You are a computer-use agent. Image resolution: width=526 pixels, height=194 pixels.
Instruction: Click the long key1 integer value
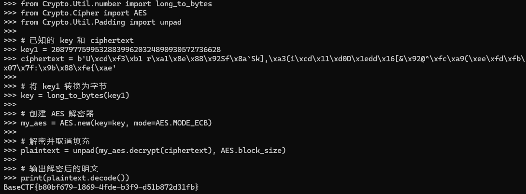click(136, 49)
